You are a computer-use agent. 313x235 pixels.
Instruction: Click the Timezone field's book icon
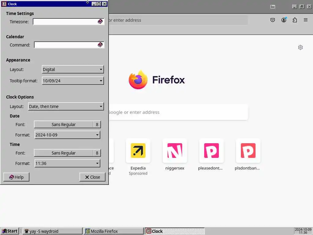(100, 22)
